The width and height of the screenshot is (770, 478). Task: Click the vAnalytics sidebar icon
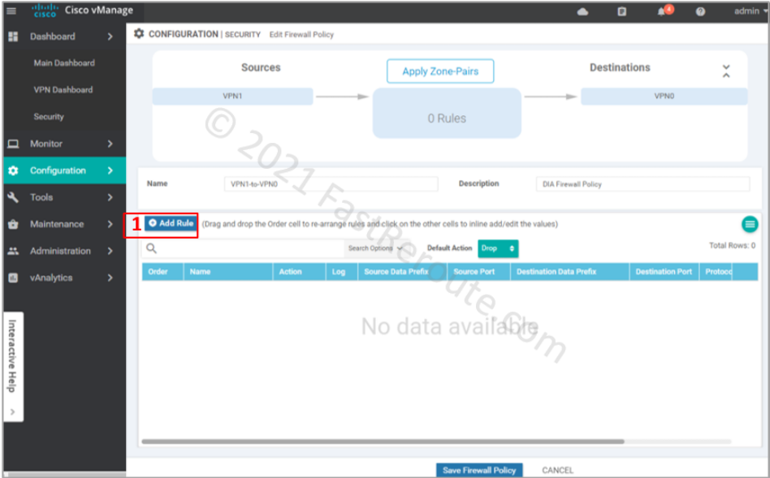pyautogui.click(x=13, y=278)
